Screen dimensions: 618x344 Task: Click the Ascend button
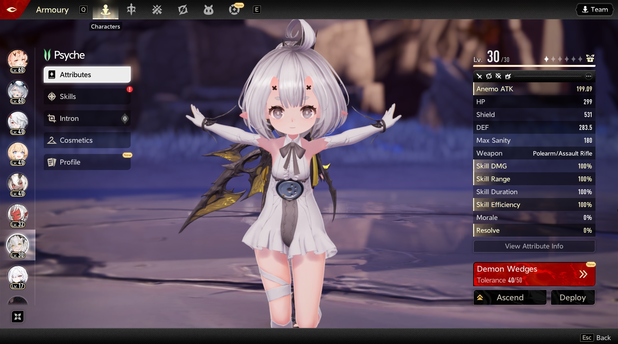(510, 297)
